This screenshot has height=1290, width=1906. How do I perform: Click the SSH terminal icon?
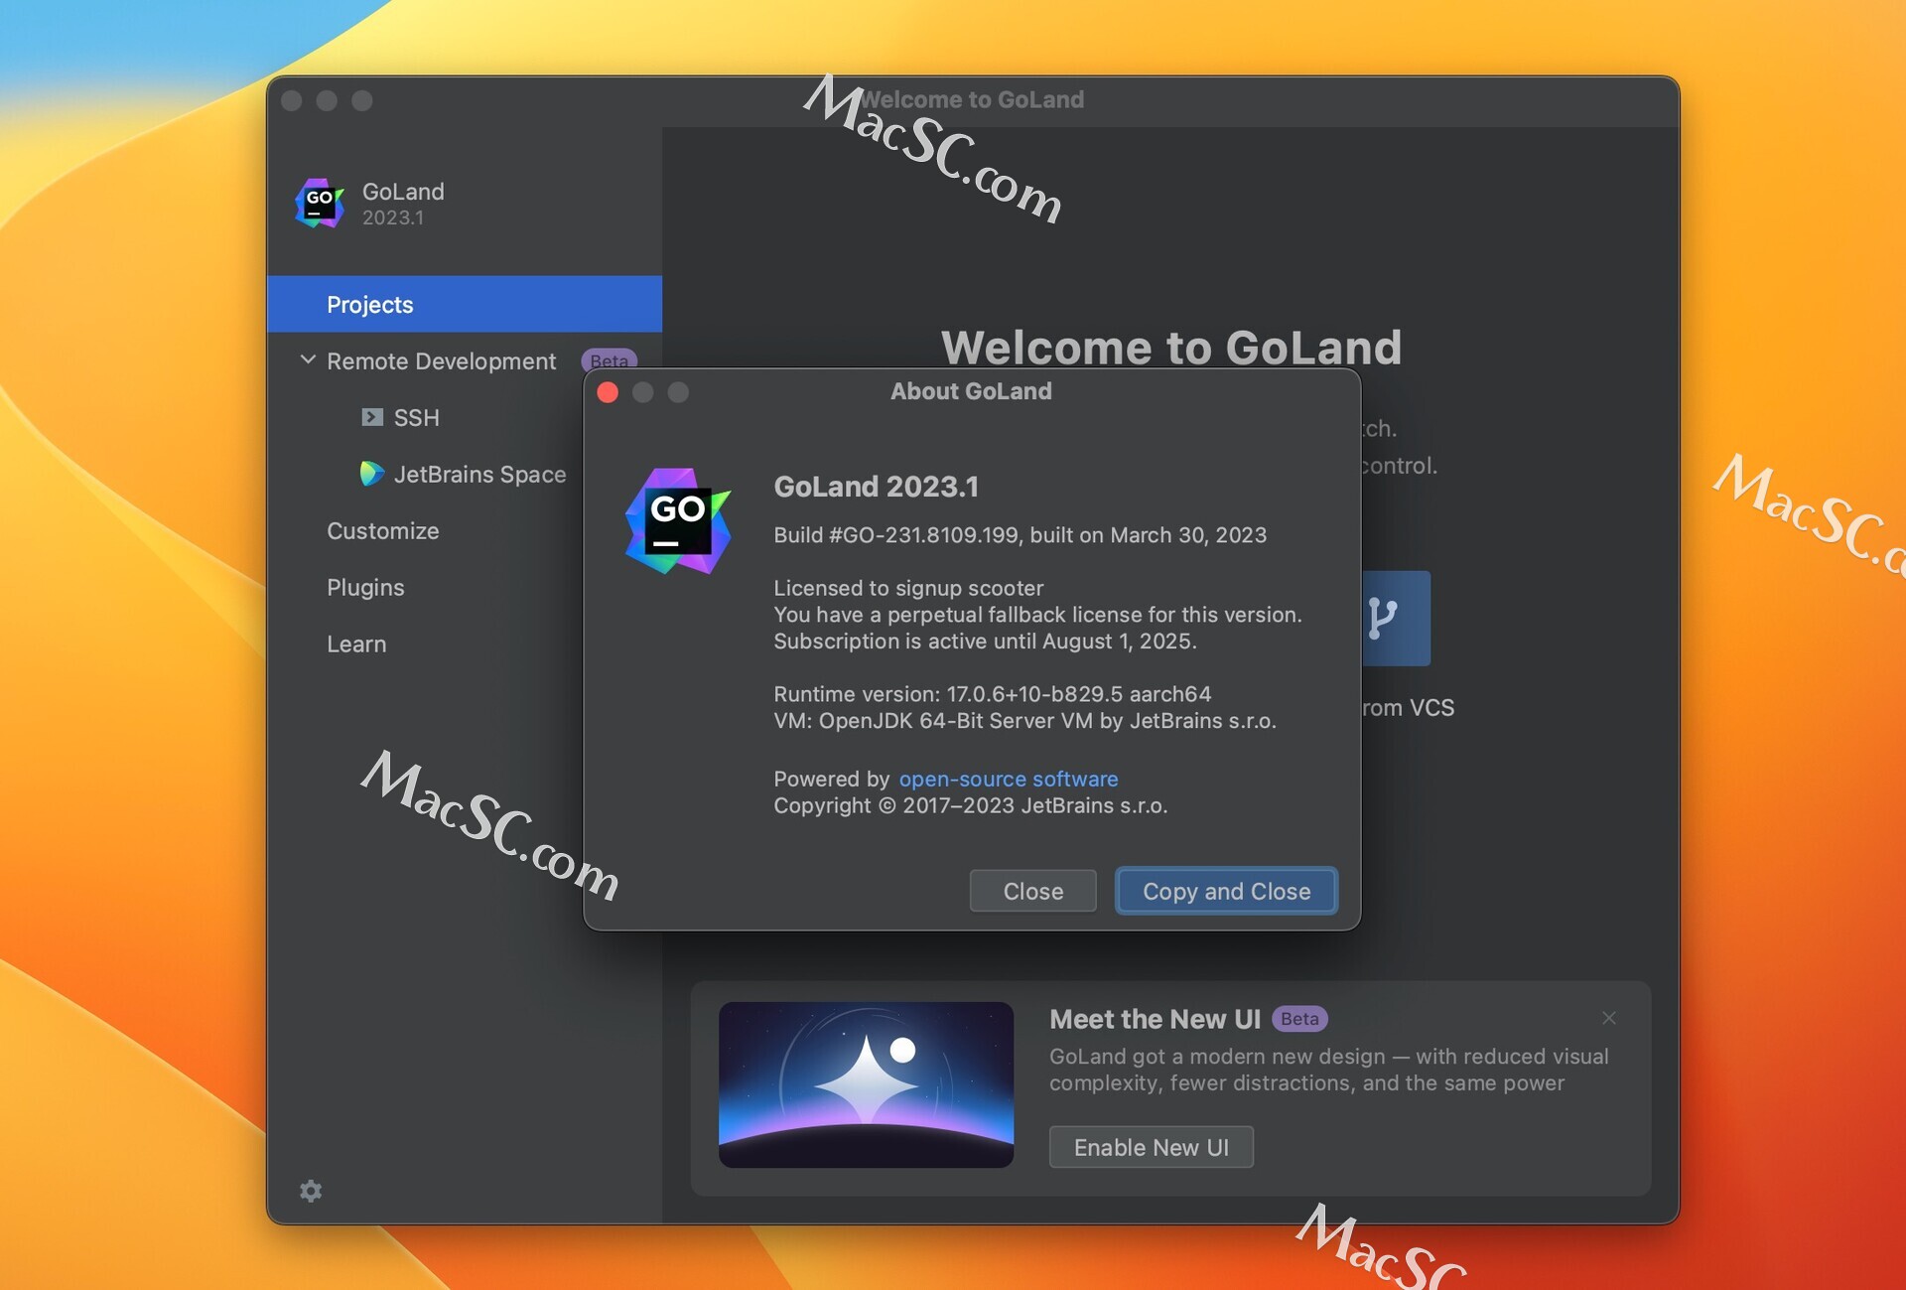(372, 417)
